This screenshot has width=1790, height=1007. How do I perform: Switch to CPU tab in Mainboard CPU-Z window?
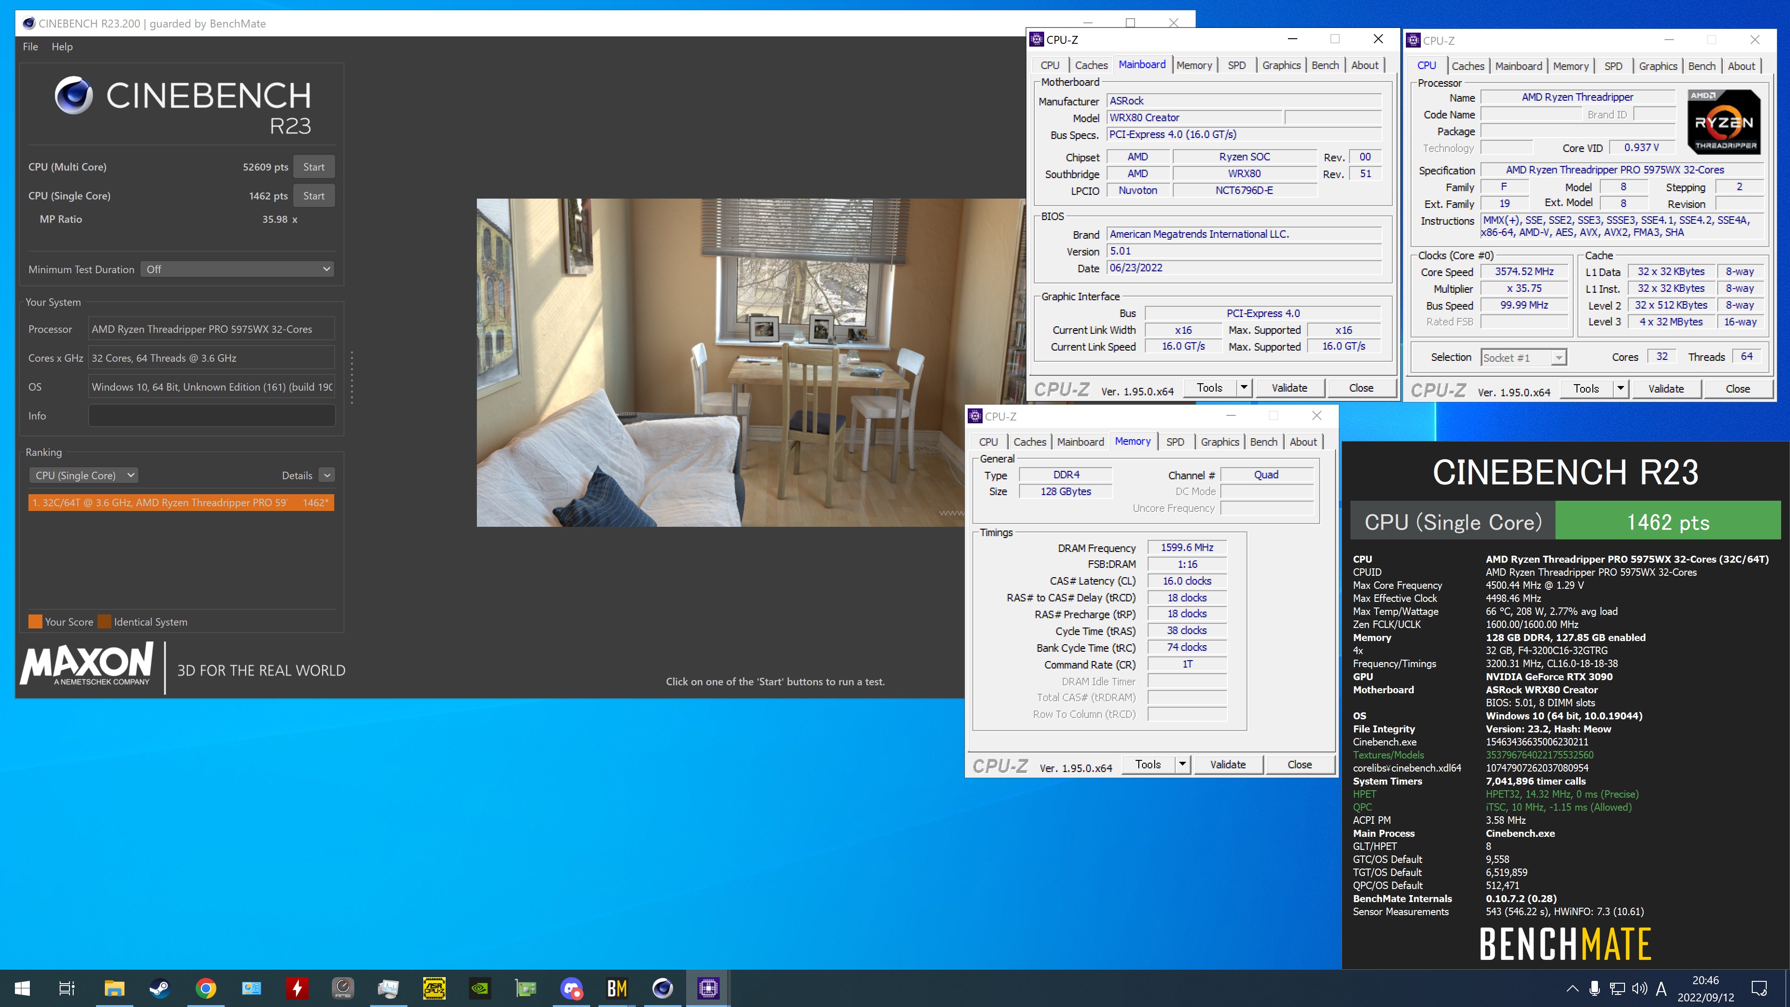coord(1049,65)
